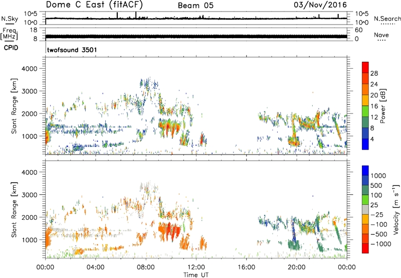Click the "4000" range tick of the power panel

click(30, 69)
